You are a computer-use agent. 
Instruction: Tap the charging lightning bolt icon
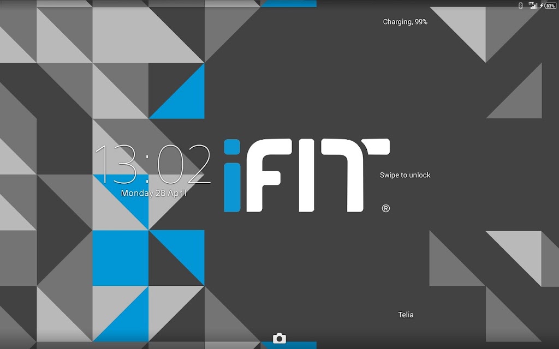tap(542, 5)
